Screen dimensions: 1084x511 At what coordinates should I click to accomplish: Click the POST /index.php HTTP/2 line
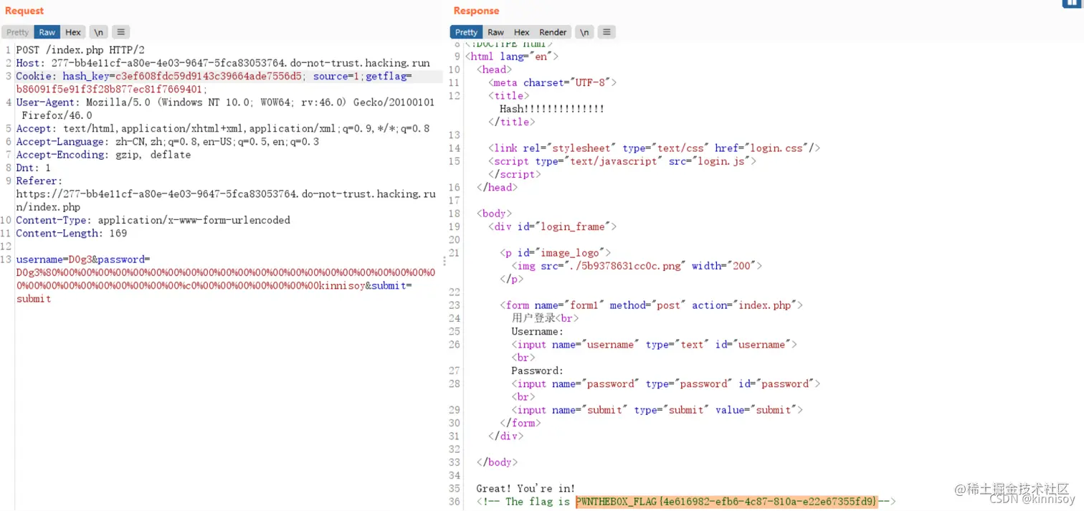click(x=80, y=50)
